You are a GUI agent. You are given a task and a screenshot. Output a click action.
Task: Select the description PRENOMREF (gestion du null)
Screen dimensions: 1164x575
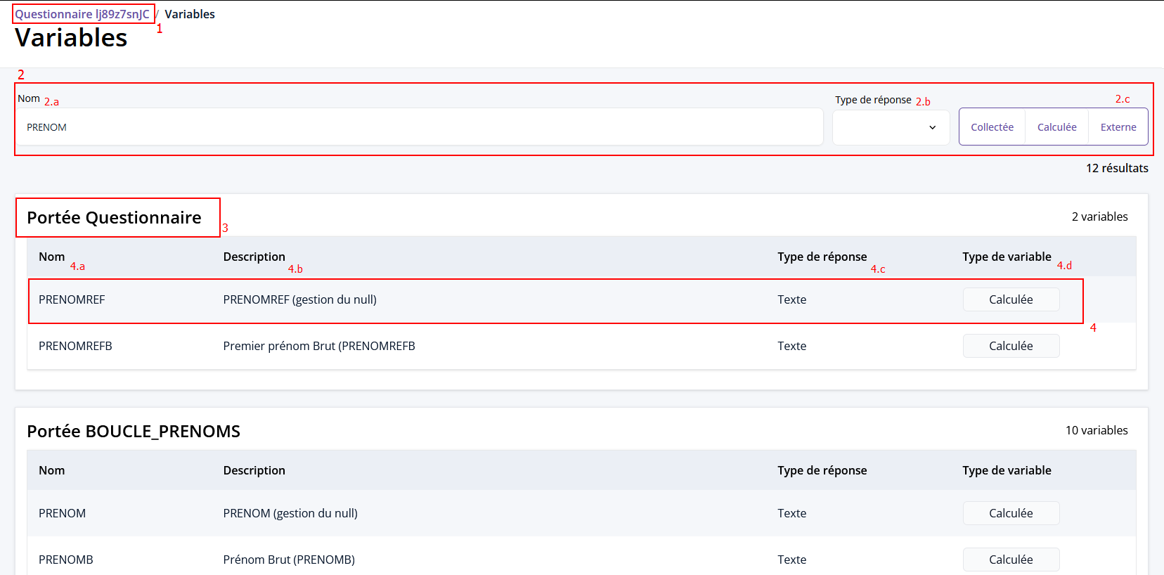click(300, 299)
